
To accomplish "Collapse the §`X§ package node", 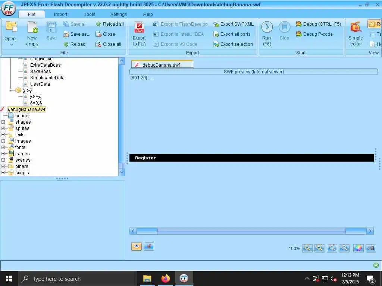I will coord(10,90).
